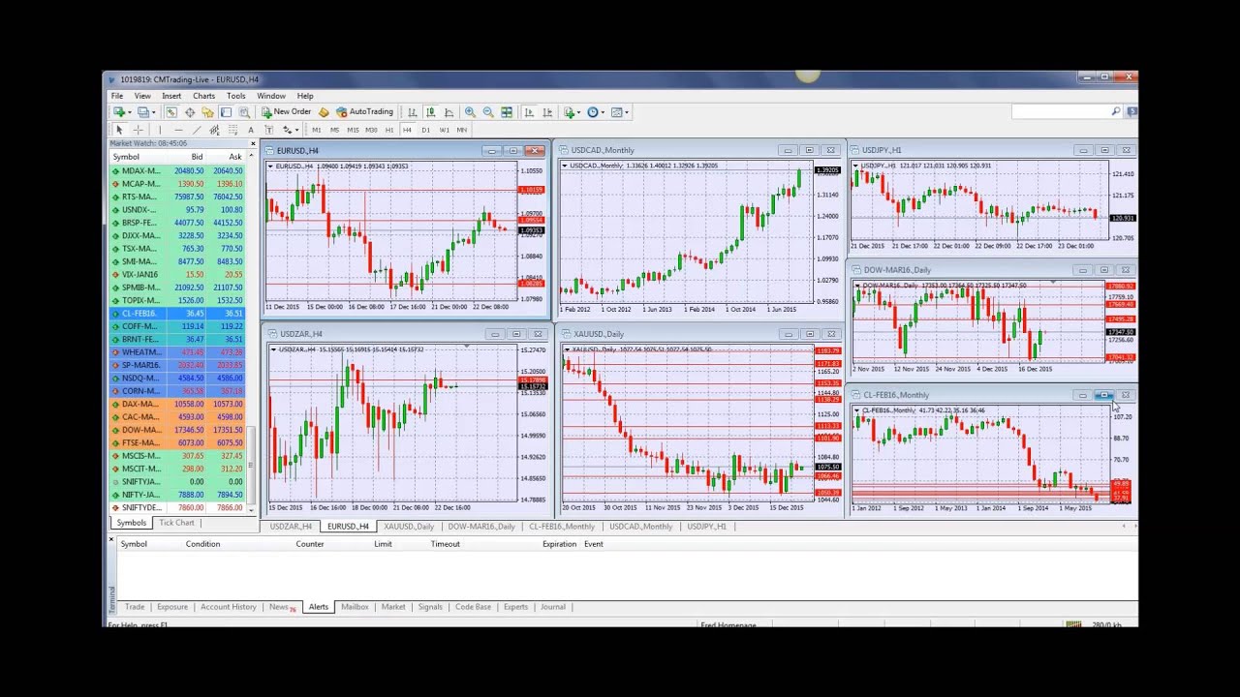Select VIX-JAN16 row in Market Watch
The width and height of the screenshot is (1240, 697).
(177, 275)
